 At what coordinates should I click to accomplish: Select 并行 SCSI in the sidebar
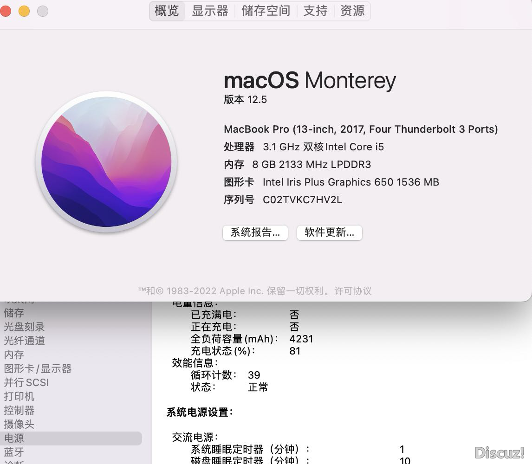coord(26,382)
